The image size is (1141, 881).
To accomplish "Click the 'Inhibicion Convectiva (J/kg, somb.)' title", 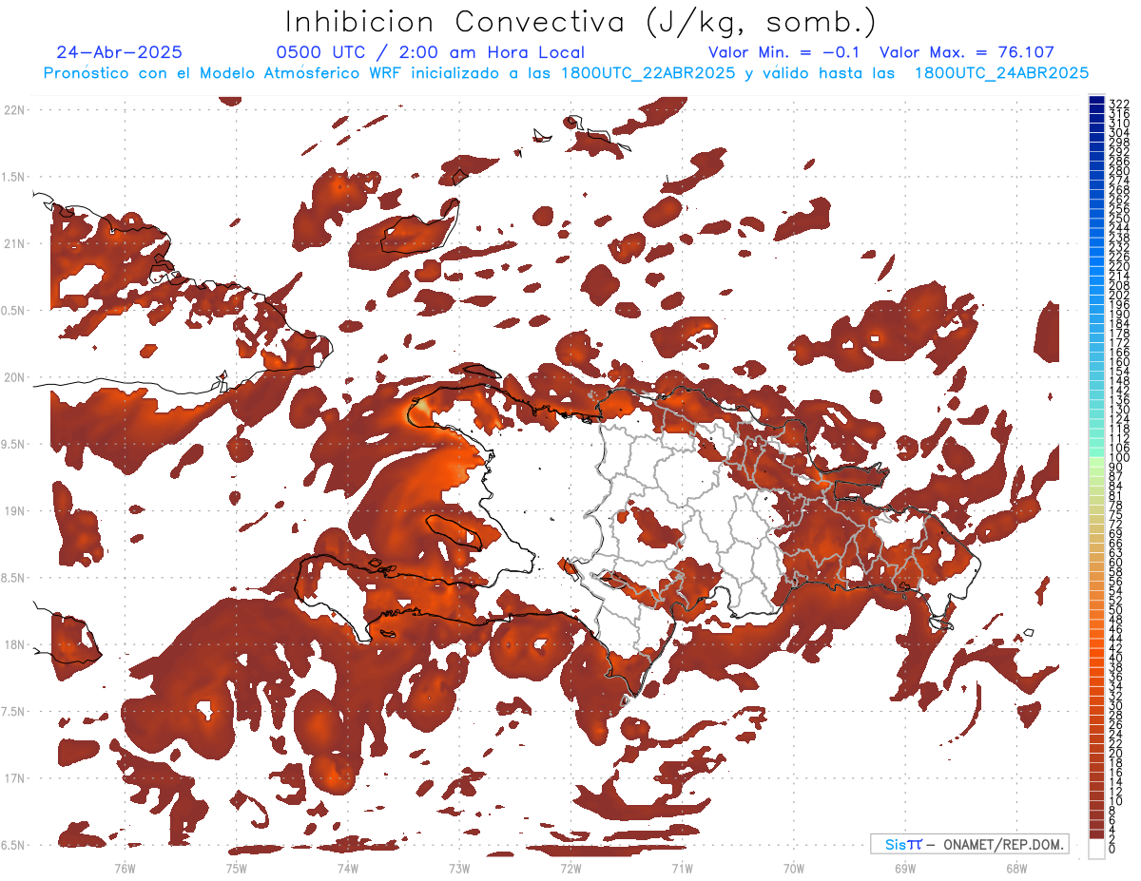I will (x=581, y=22).
